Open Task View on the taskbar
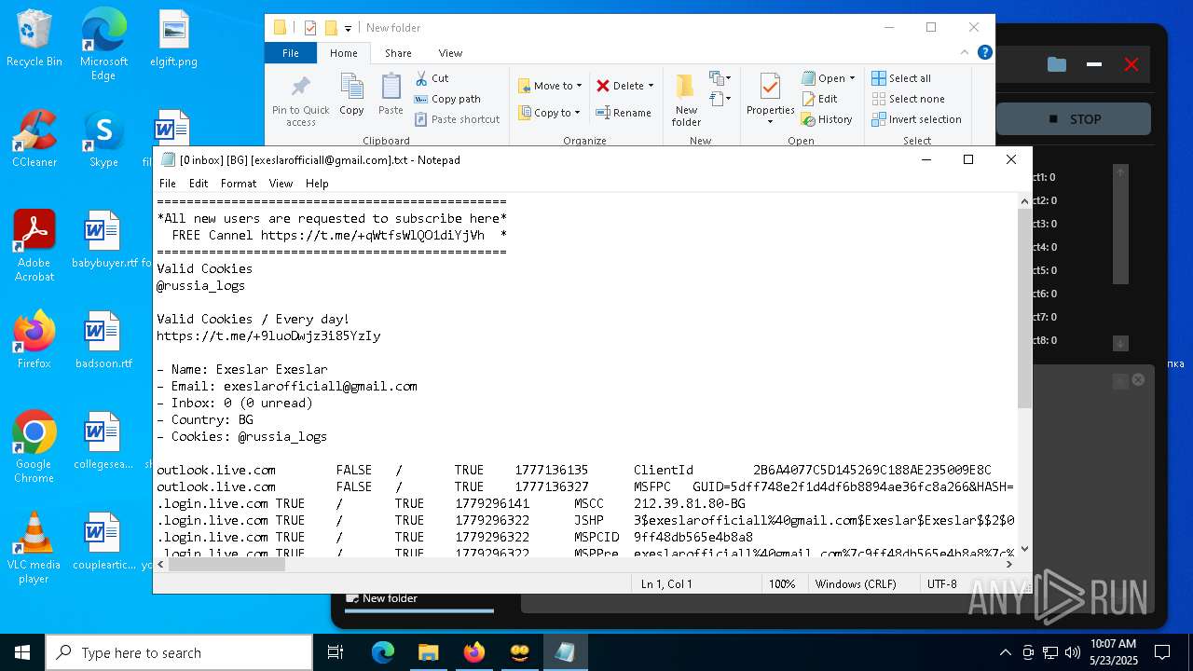The height and width of the screenshot is (671, 1193). pos(336,652)
